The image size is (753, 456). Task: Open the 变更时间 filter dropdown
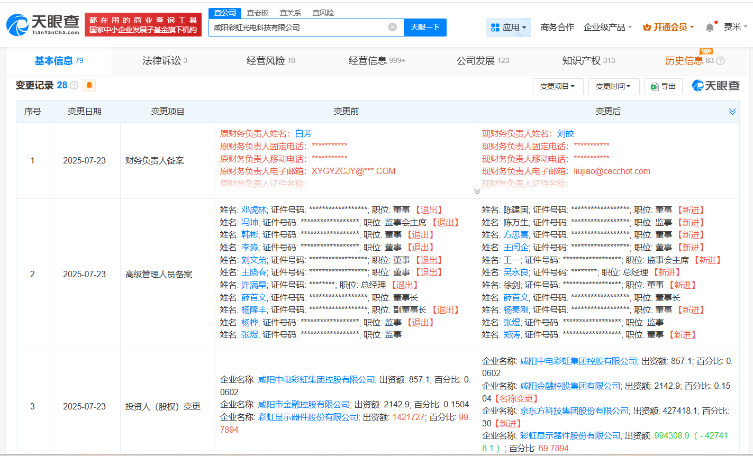(613, 86)
